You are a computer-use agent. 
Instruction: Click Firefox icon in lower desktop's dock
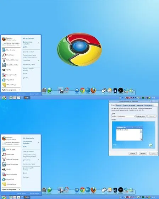point(93,190)
